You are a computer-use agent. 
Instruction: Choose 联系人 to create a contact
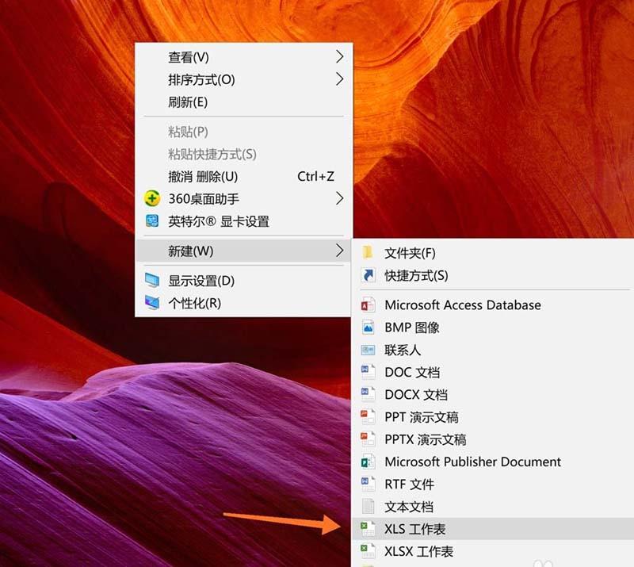tap(404, 349)
